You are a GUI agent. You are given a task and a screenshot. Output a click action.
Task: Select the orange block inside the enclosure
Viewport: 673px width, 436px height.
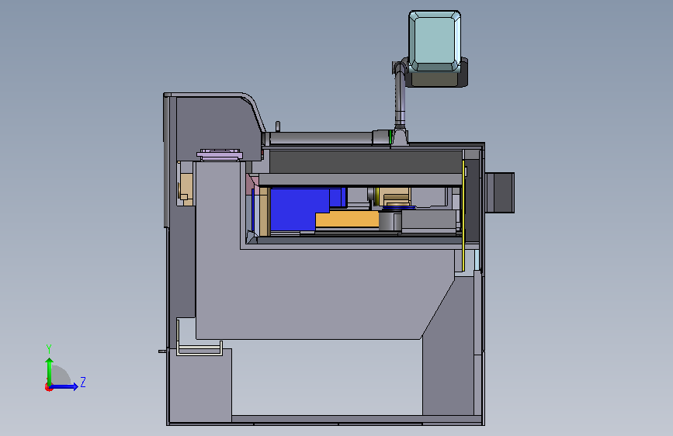click(x=348, y=220)
